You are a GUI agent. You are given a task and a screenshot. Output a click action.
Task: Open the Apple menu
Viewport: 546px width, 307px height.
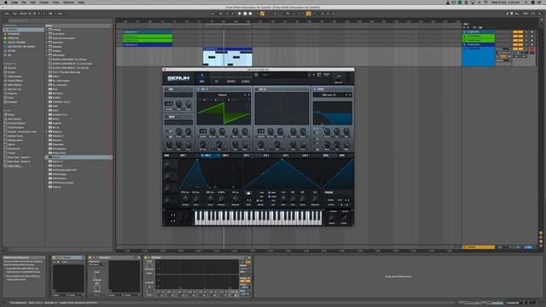pos(6,2)
